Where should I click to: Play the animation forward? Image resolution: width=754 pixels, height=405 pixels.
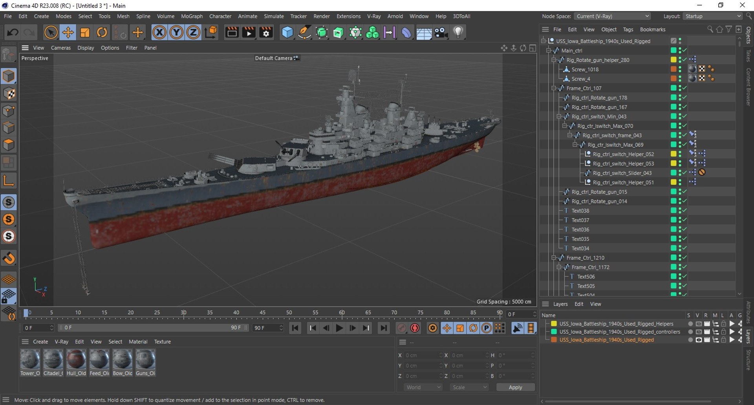click(340, 328)
